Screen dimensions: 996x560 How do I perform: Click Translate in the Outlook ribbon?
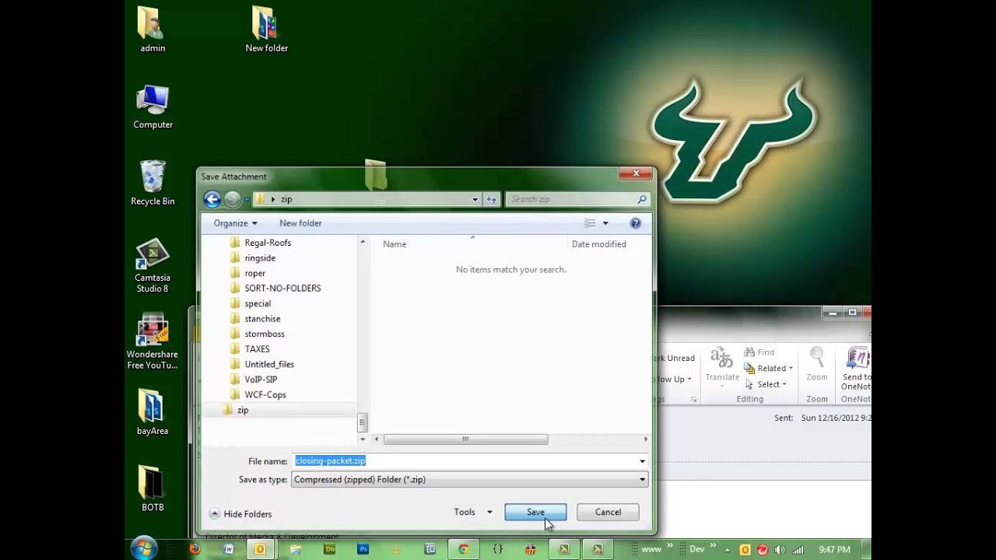(722, 366)
